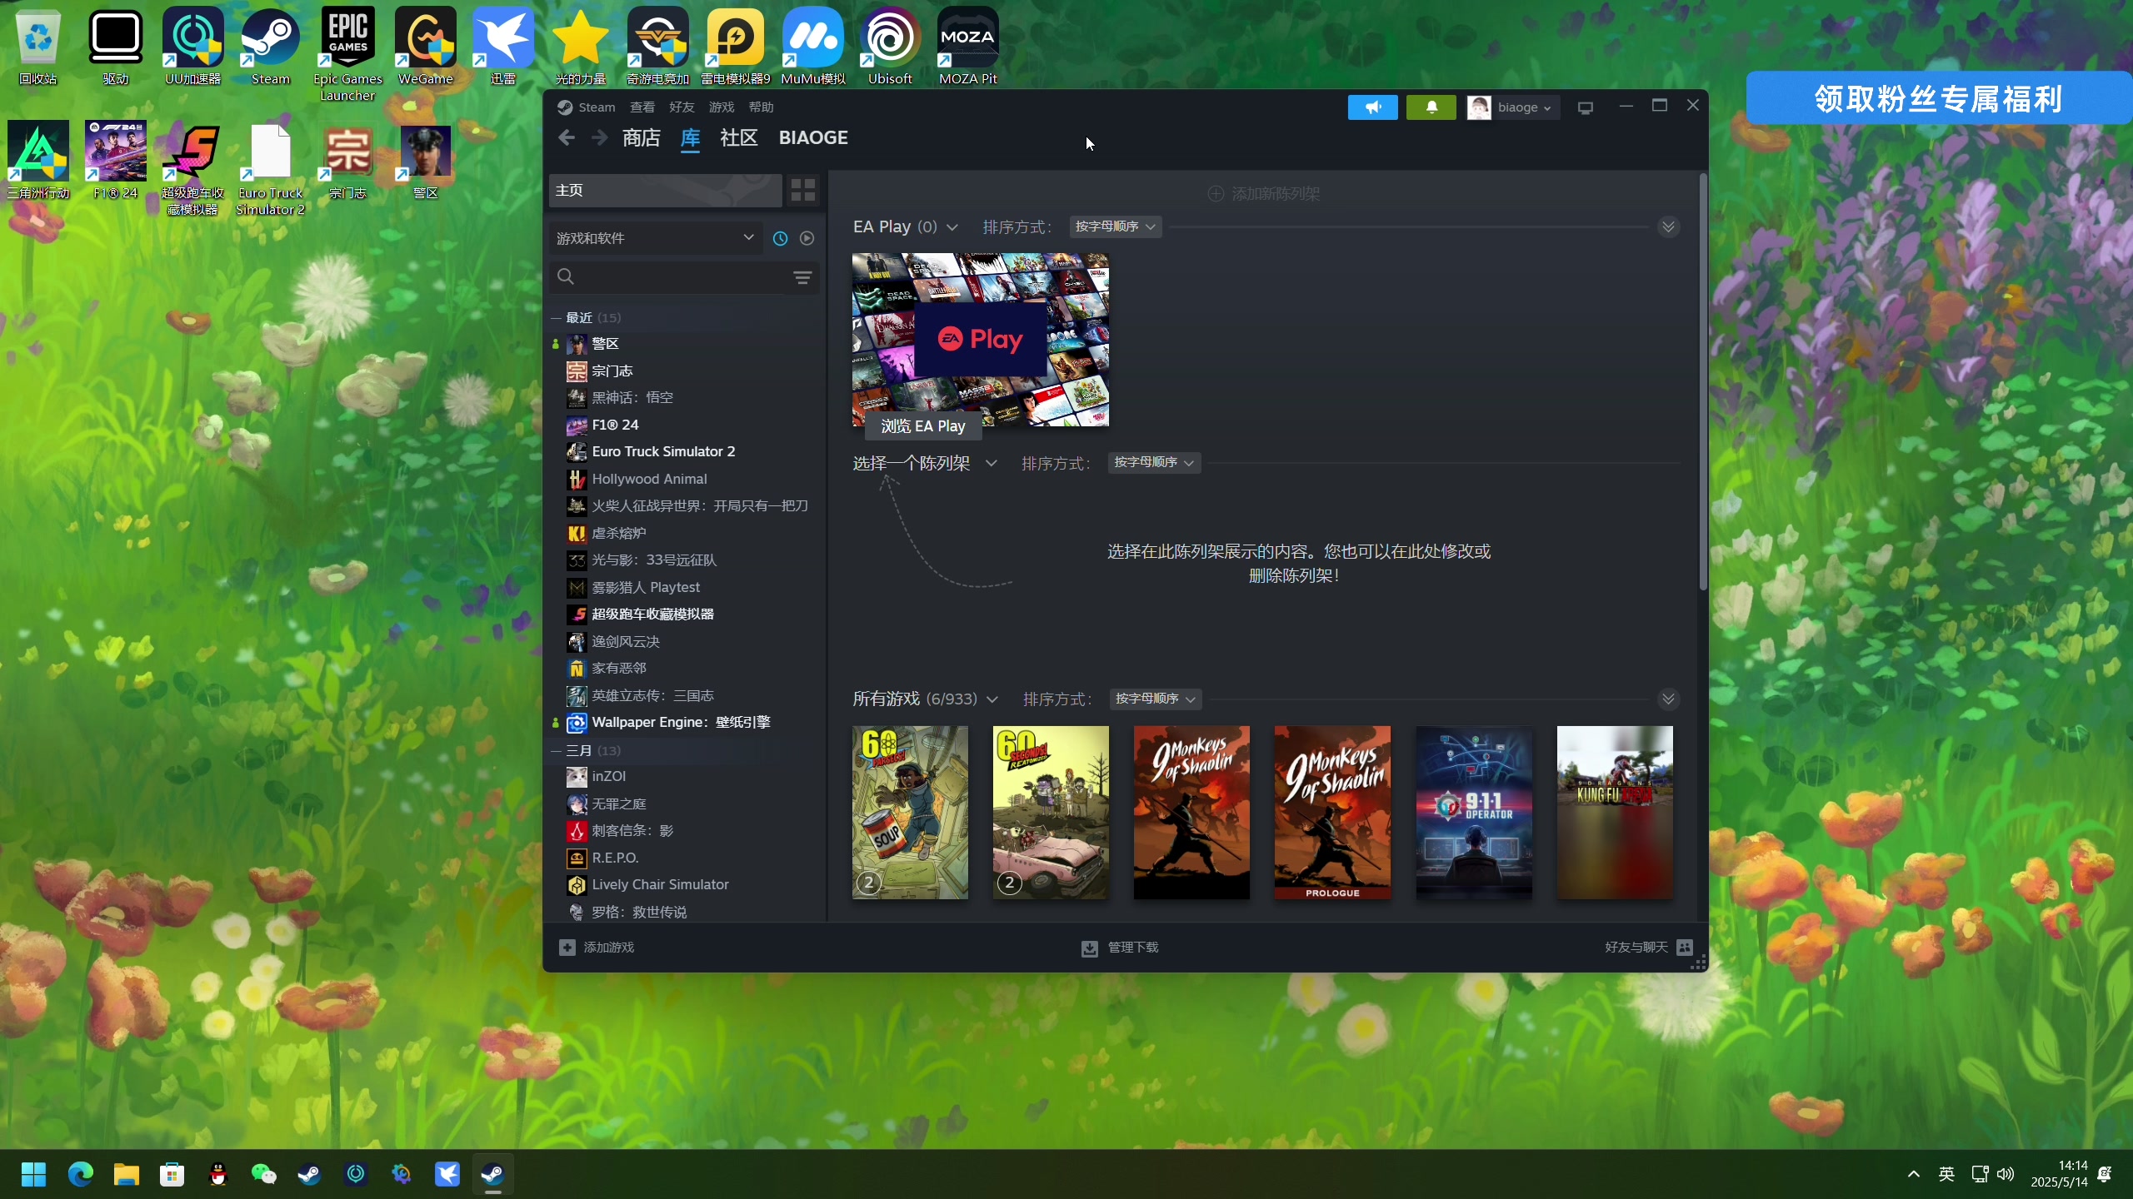Toggle ready-to-play filter icon
The width and height of the screenshot is (2133, 1199).
(x=807, y=238)
